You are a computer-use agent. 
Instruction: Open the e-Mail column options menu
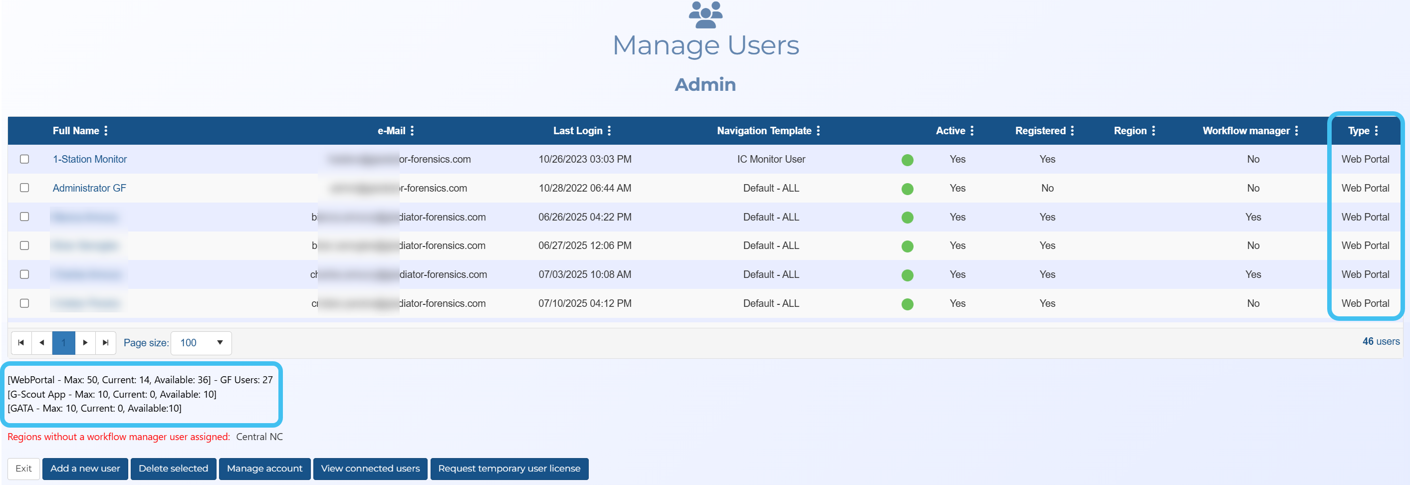coord(412,131)
